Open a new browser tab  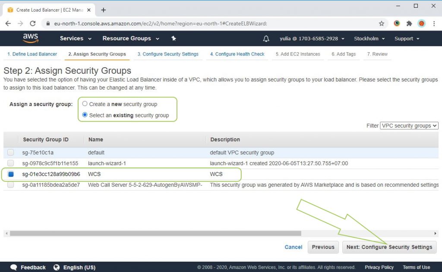click(104, 10)
